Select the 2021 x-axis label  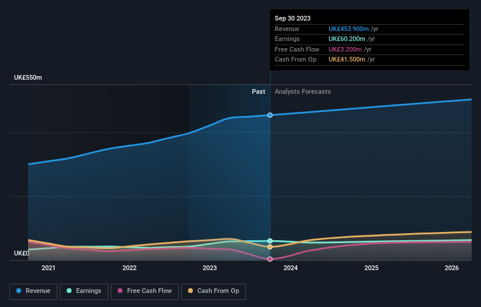tap(49, 268)
